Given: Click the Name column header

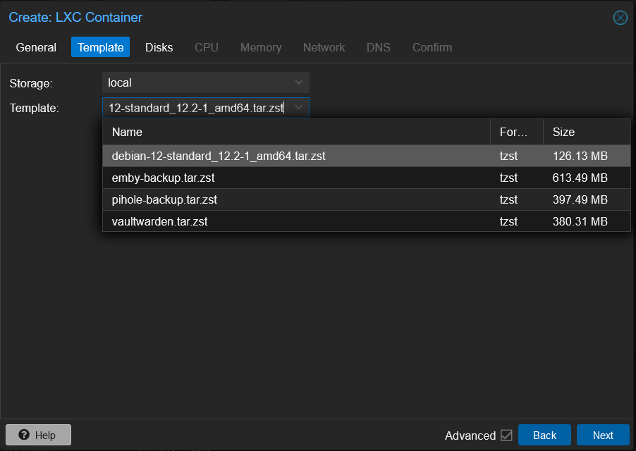Looking at the screenshot, I should 129,132.
